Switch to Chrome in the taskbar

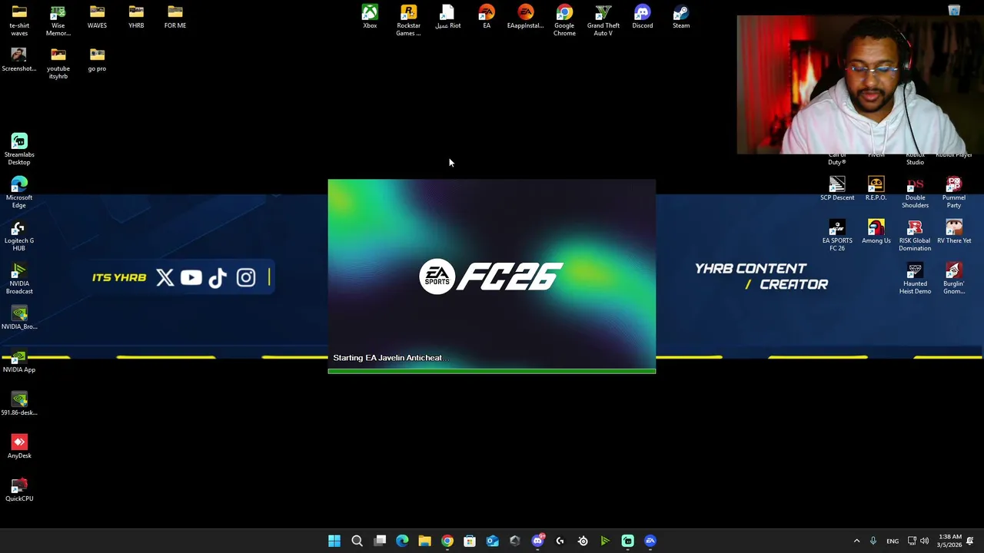(x=447, y=541)
